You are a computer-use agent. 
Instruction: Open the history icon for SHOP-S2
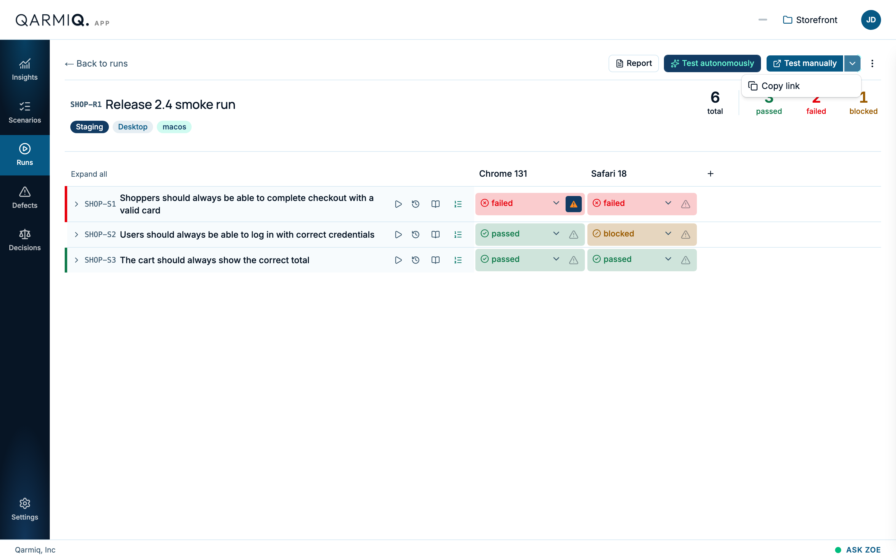(415, 235)
